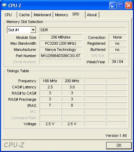Click the Part Number label
Viewport: 134px width, 152px height.
[x=26, y=56]
